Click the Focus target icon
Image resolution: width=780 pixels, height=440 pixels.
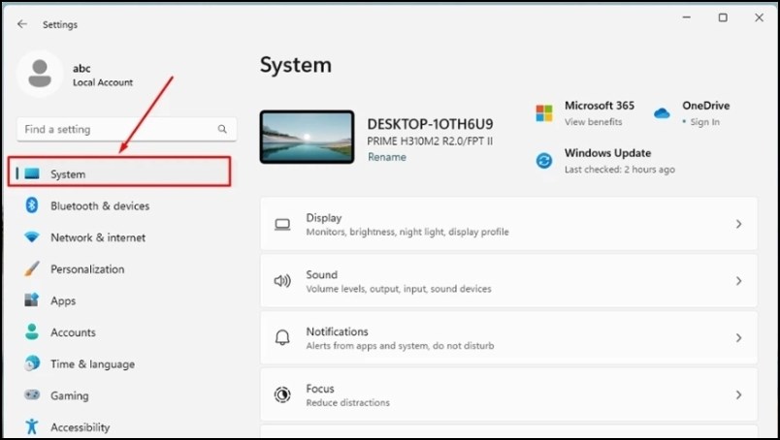point(282,394)
